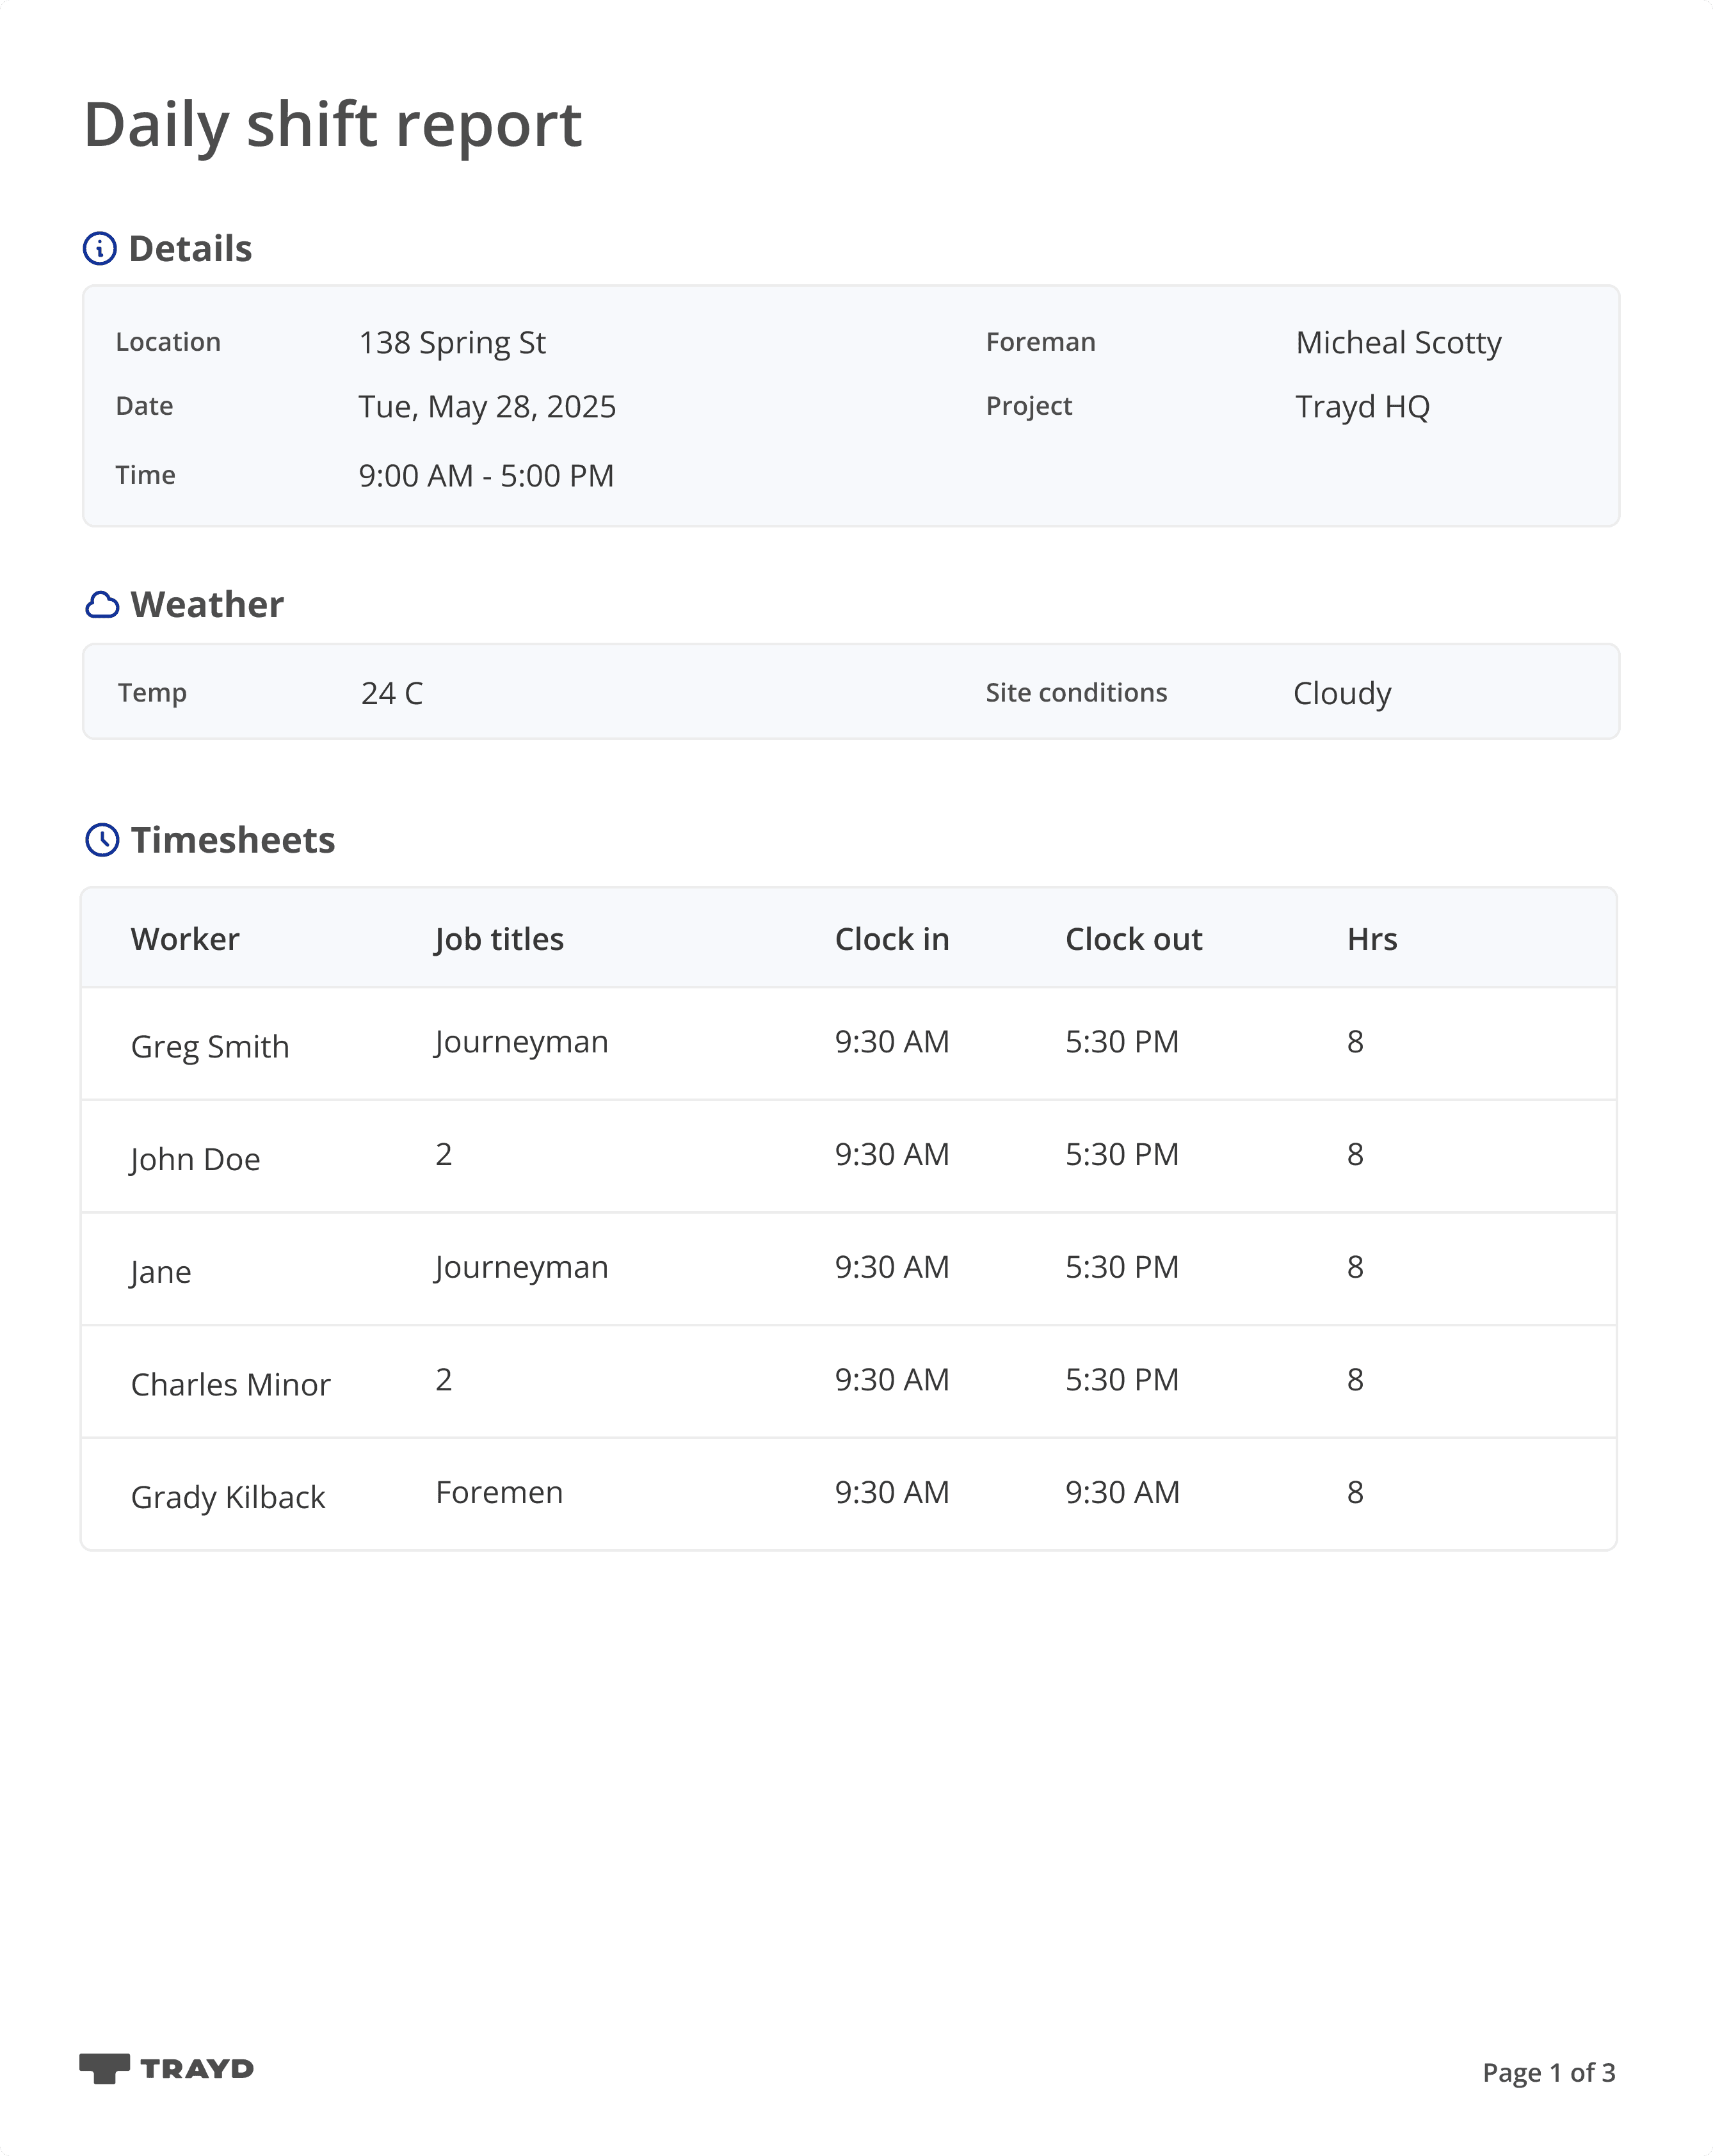Click the 24 C temperature value
The image size is (1713, 2156).
click(392, 693)
